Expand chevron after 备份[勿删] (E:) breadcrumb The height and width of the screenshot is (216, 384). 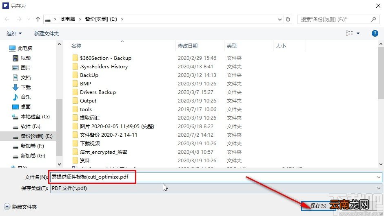pos(122,19)
